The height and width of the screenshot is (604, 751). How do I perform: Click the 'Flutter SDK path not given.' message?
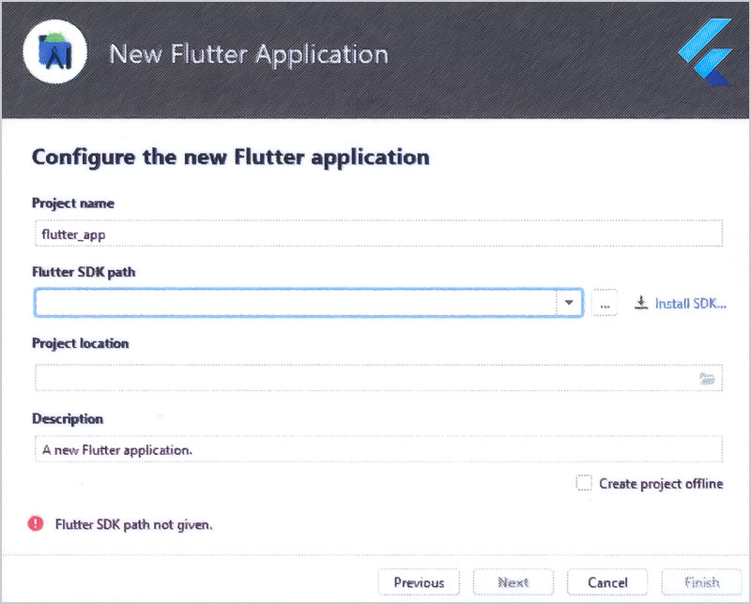click(133, 524)
